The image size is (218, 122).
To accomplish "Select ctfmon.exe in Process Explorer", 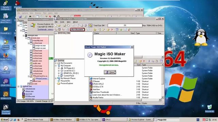I will [x=29, y=91].
